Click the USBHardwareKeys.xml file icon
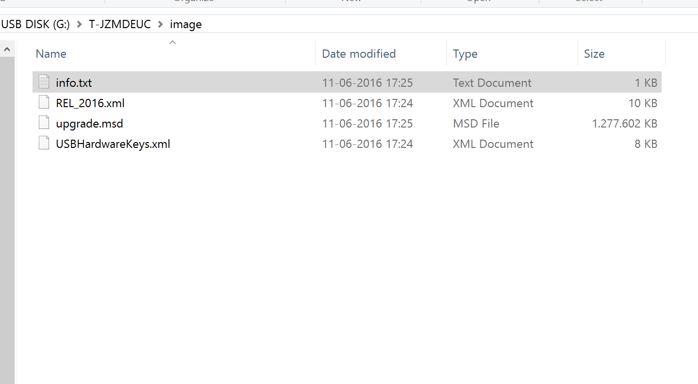The image size is (698, 384). point(44,144)
